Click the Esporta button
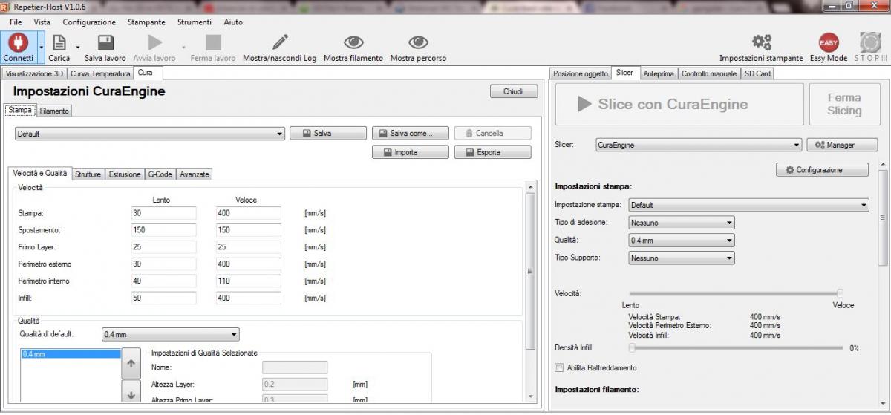Image resolution: width=891 pixels, height=415 pixels. (493, 152)
